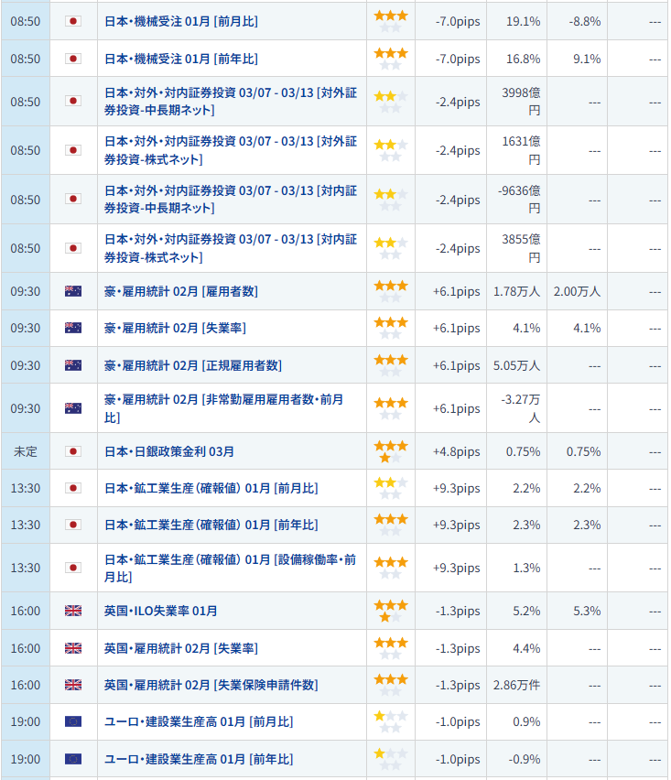Click the star rating for 日本・日銀政策金利 03月
Image resolution: width=671 pixels, height=780 pixels.
tap(391, 451)
